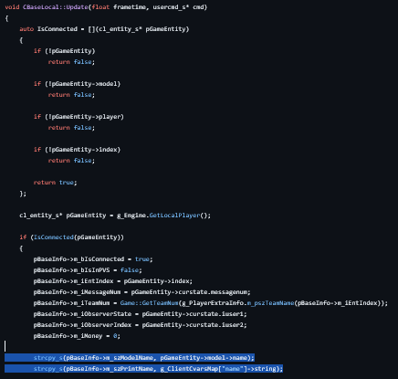Click the lambda parameter 'cl_entity_s* pGameEntity'

(x=141, y=29)
